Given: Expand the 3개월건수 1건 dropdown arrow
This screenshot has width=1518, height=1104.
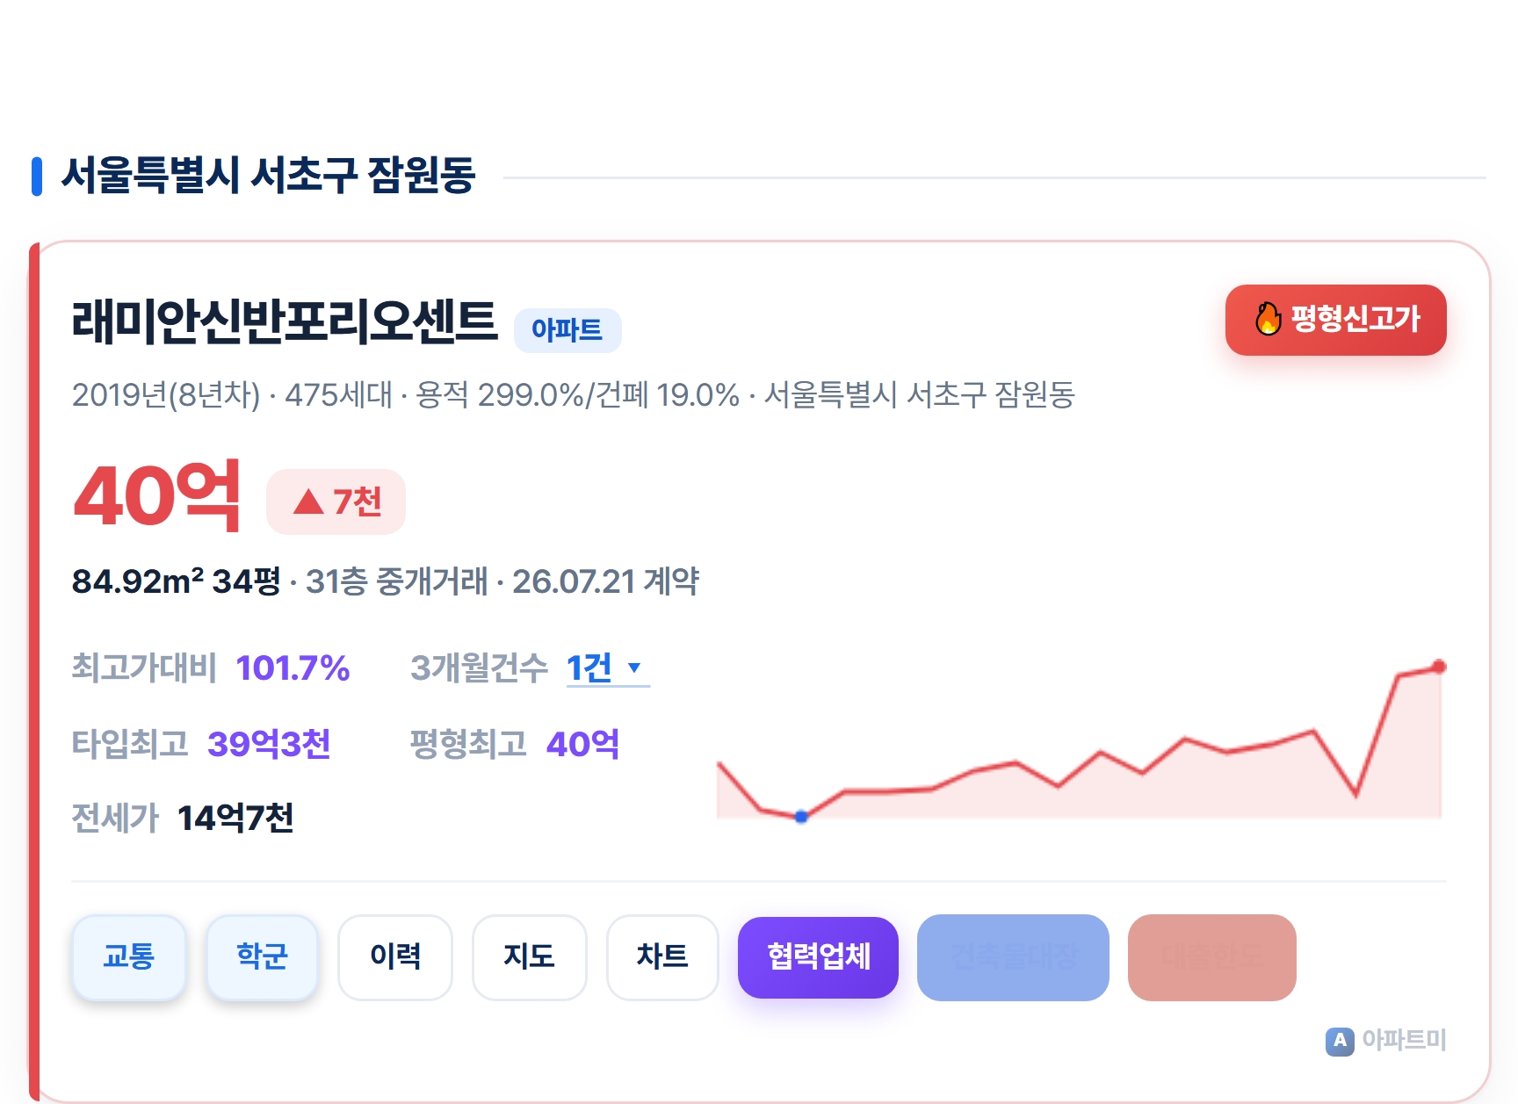Looking at the screenshot, I should pyautogui.click(x=634, y=667).
